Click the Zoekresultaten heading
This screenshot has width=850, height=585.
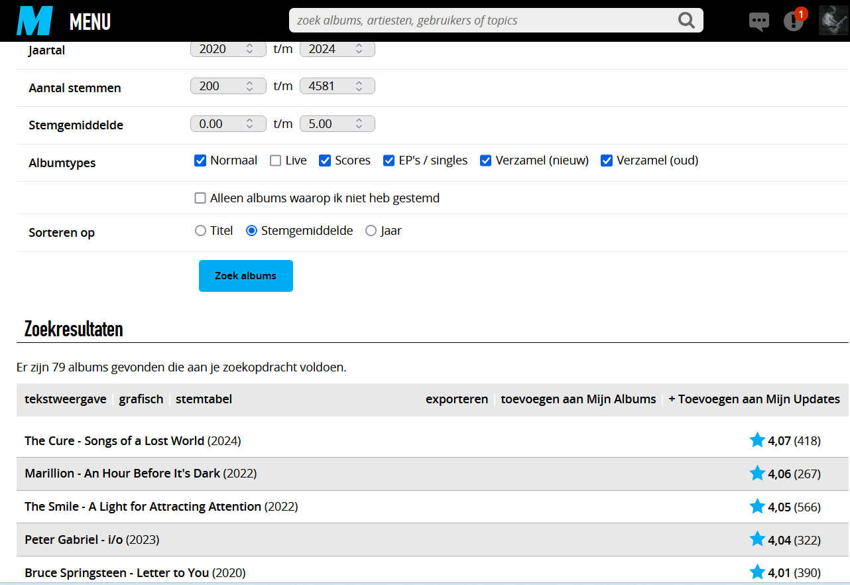74,329
